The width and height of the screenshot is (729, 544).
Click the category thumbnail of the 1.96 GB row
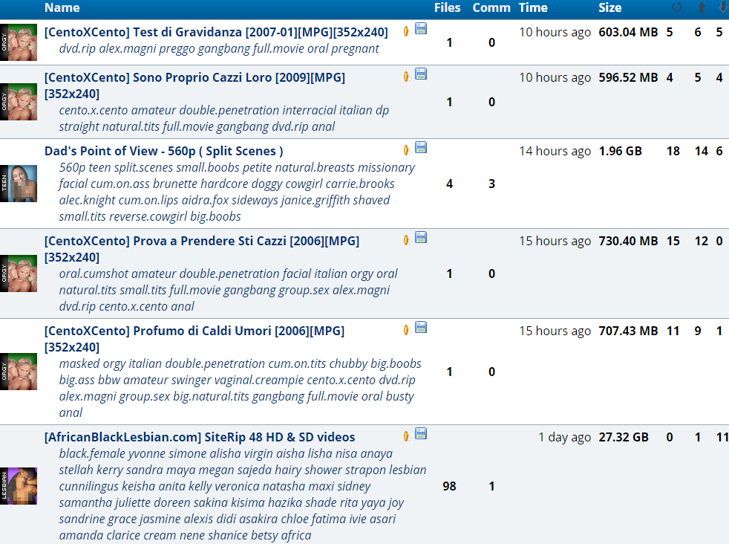click(x=19, y=184)
